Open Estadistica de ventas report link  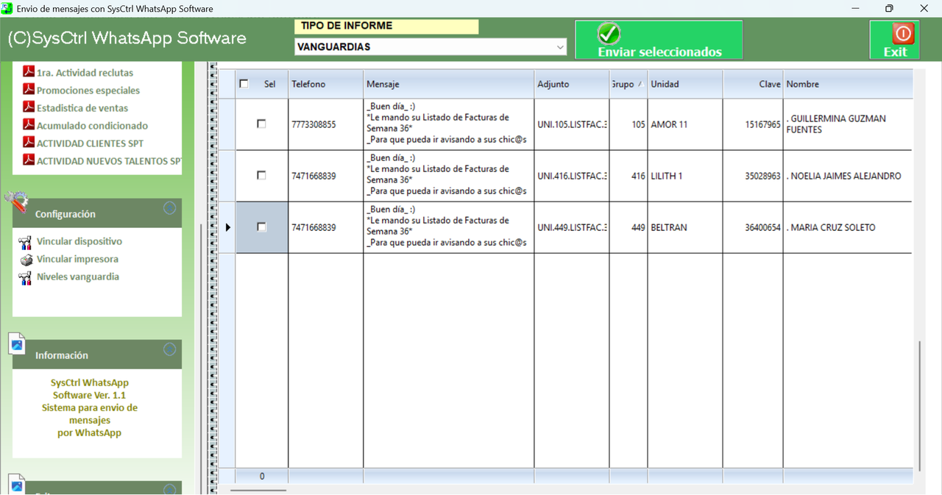point(82,108)
